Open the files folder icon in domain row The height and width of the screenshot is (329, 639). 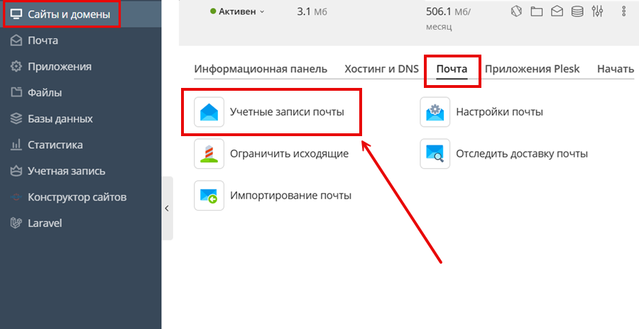pyautogui.click(x=537, y=11)
